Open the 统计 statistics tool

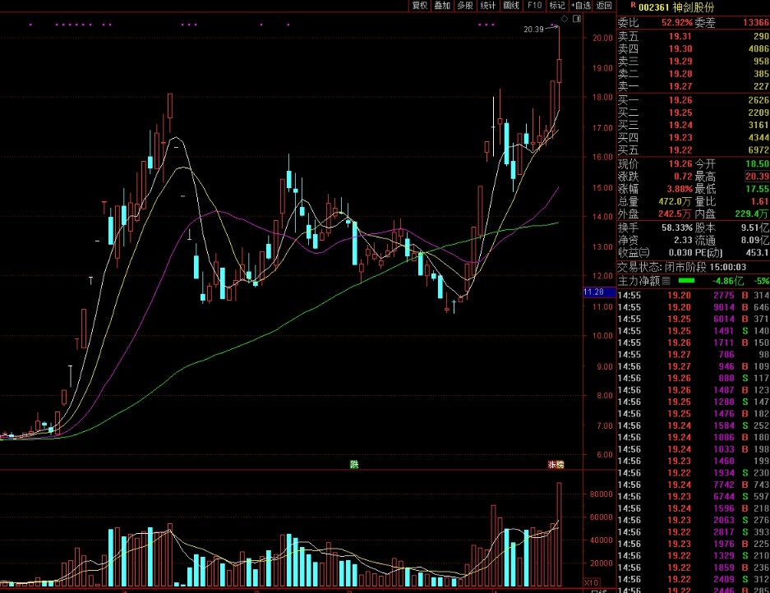pos(488,6)
